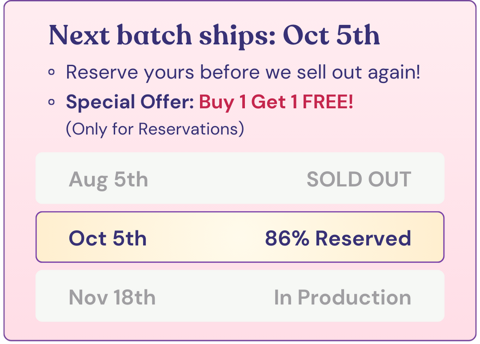Click the bullet circle beside "Special Offer"
This screenshot has width=480, height=344.
coord(52,102)
